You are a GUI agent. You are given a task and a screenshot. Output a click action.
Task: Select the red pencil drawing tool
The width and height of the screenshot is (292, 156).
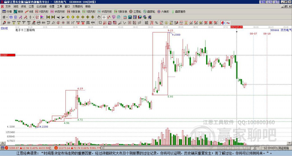tap(4, 23)
